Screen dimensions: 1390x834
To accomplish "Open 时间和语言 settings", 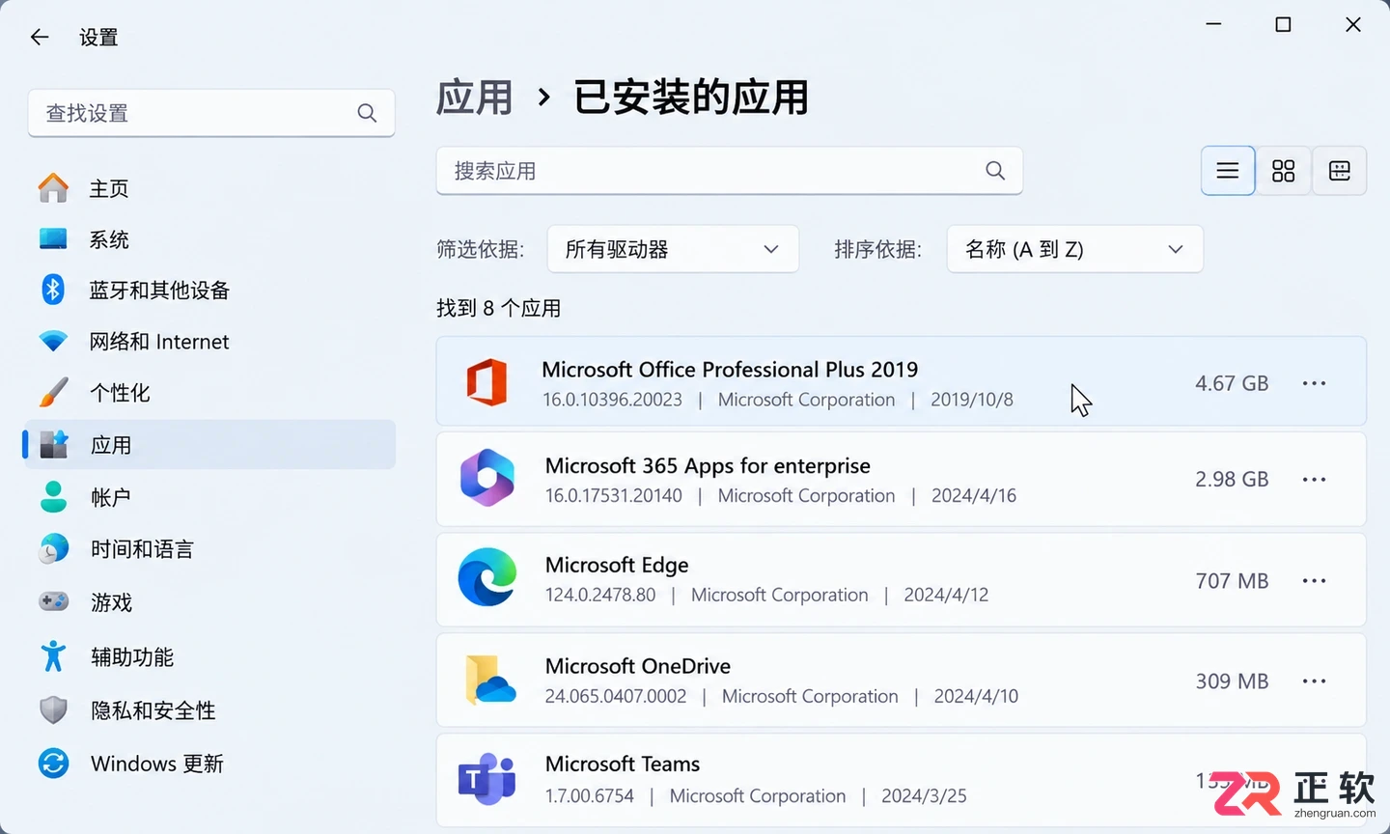I will [211, 549].
